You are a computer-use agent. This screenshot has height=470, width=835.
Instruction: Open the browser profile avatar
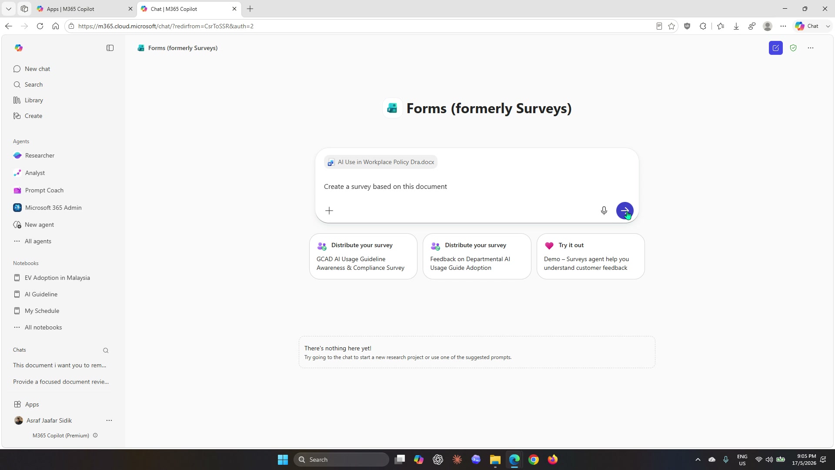[x=768, y=26]
